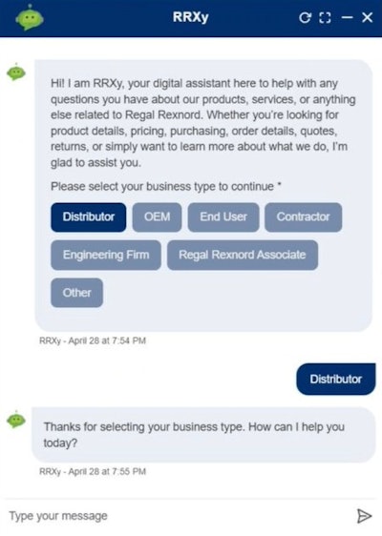Image resolution: width=382 pixels, height=536 pixels.
Task: Click the sent Distributor reply bubble
Action: coord(336,379)
